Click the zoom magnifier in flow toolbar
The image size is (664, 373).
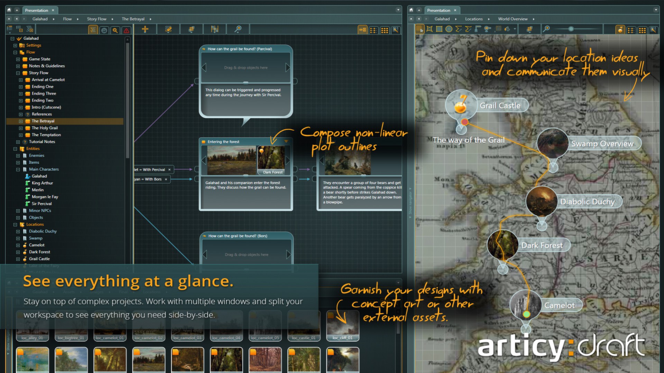(x=238, y=29)
